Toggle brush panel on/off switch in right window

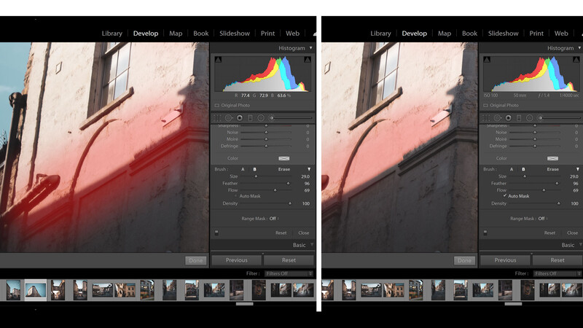tap(485, 233)
